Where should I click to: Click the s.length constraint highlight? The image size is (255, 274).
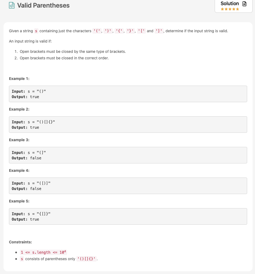click(x=43, y=252)
